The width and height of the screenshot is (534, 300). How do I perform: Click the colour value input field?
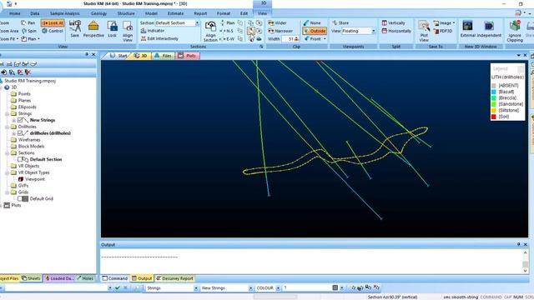307,288
